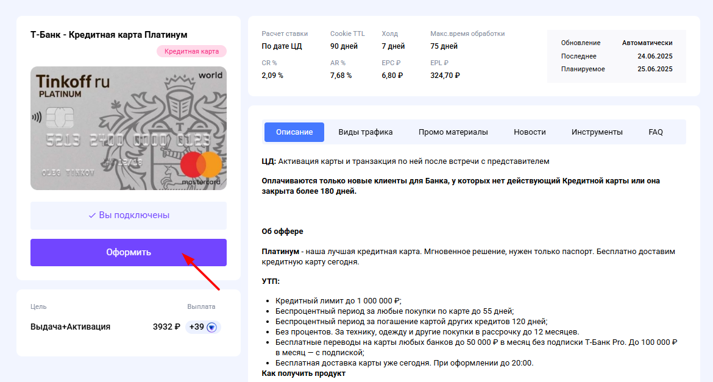
Task: Switch to the Виды трафика tab
Action: 366,132
